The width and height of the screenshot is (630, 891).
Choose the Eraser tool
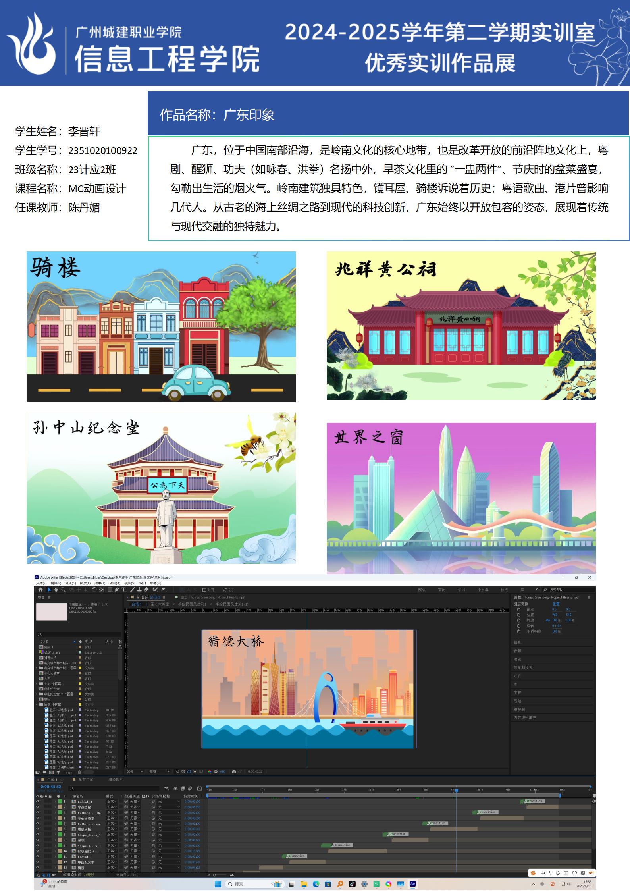pos(146,590)
